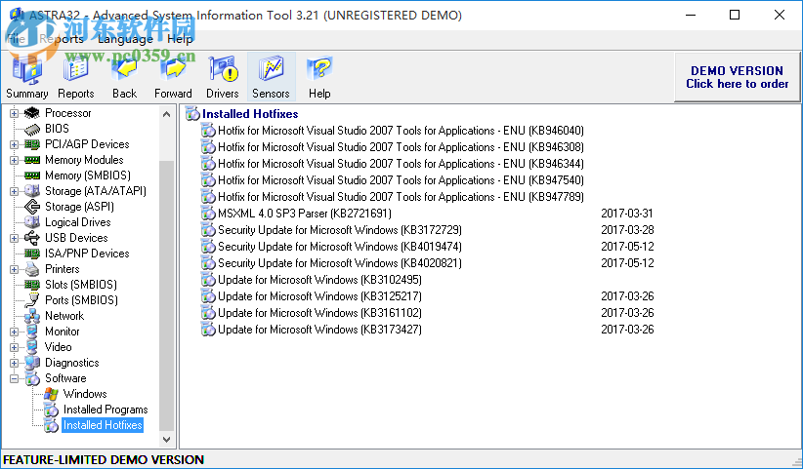Expand the PCI/AGP Devices node
The height and width of the screenshot is (469, 803).
pyautogui.click(x=15, y=144)
